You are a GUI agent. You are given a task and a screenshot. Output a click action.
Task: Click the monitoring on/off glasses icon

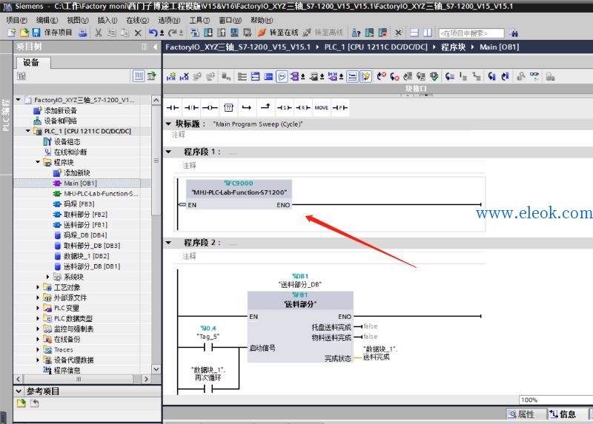click(x=534, y=77)
